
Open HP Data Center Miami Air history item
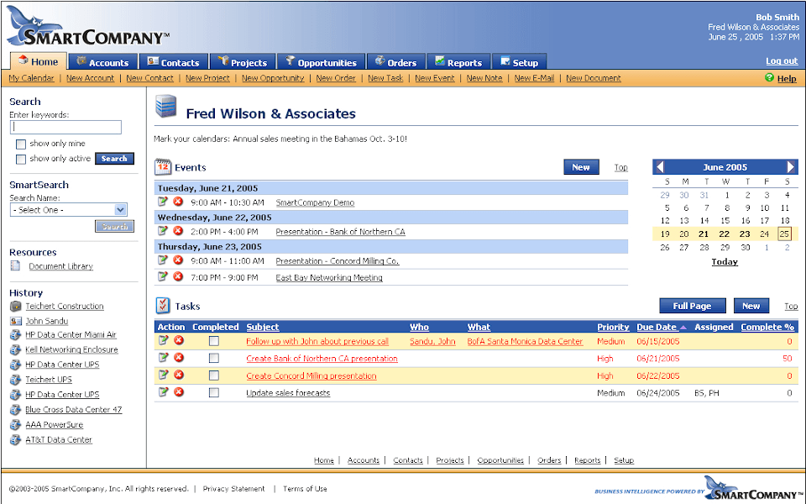click(71, 335)
